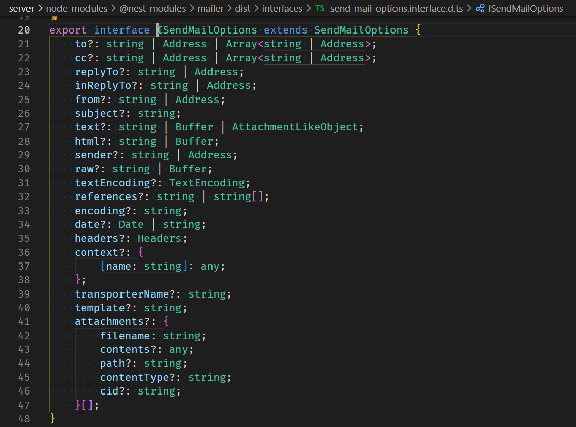Click the interfaces breadcrumb label
This screenshot has height=427, width=576.
pos(283,8)
